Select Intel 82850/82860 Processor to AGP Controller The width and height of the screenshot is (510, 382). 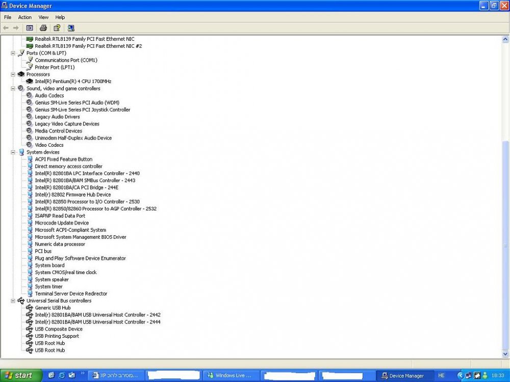tap(96, 209)
